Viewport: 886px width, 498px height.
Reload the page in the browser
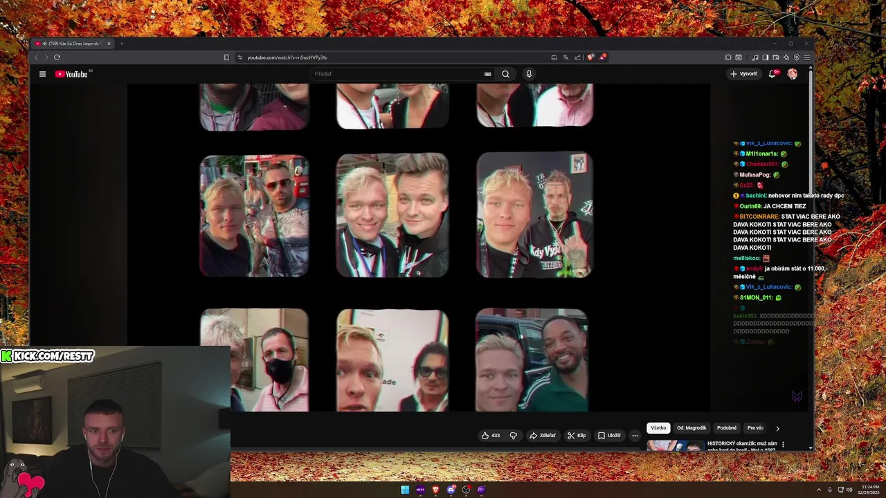point(57,57)
